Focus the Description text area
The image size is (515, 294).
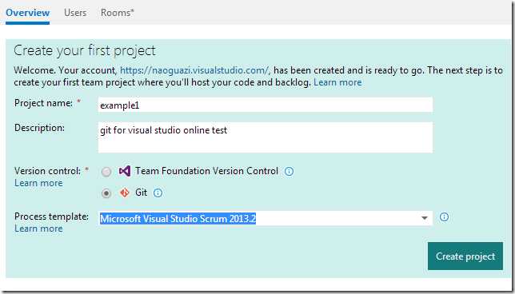point(265,137)
